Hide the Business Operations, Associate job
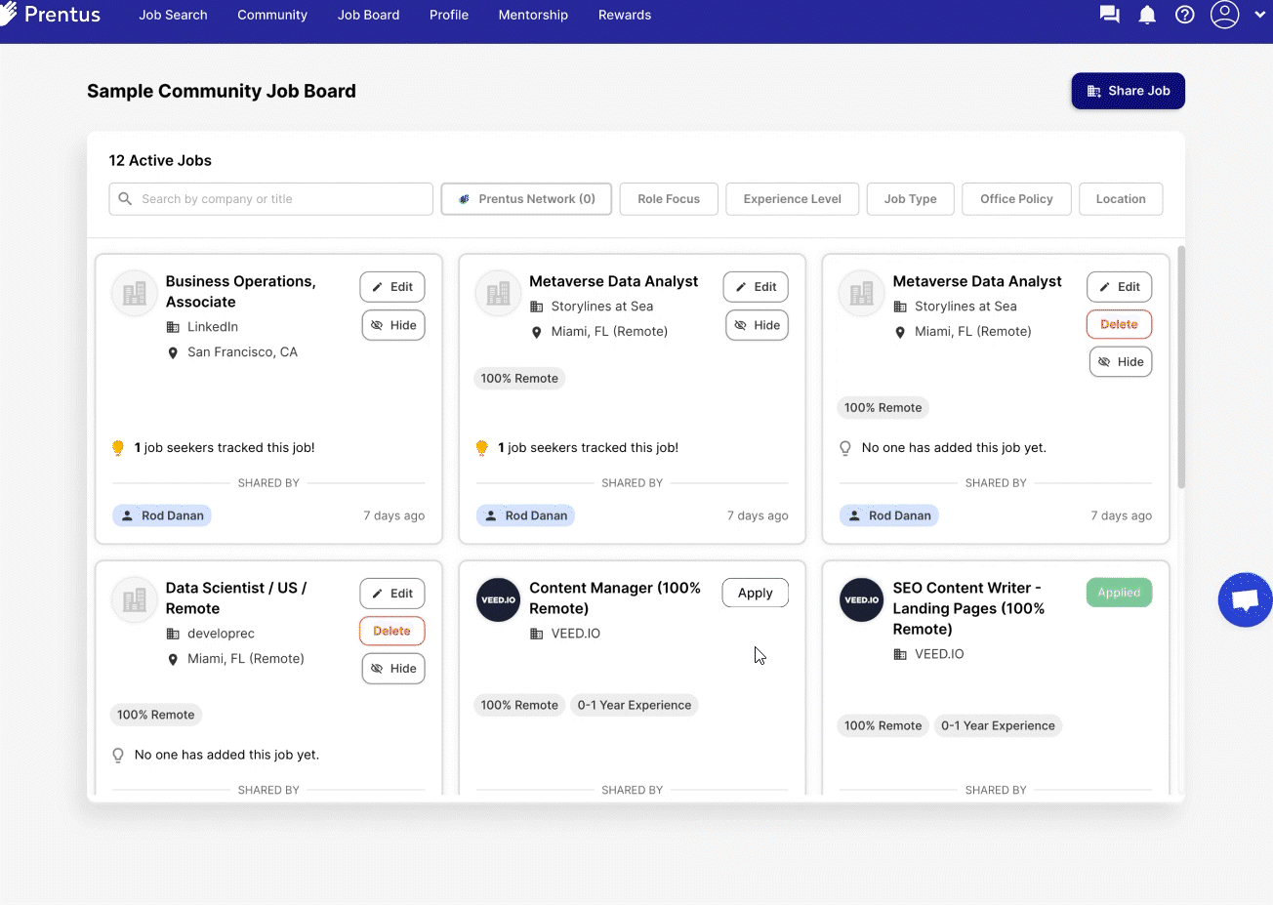The height and width of the screenshot is (905, 1273). pyautogui.click(x=393, y=325)
